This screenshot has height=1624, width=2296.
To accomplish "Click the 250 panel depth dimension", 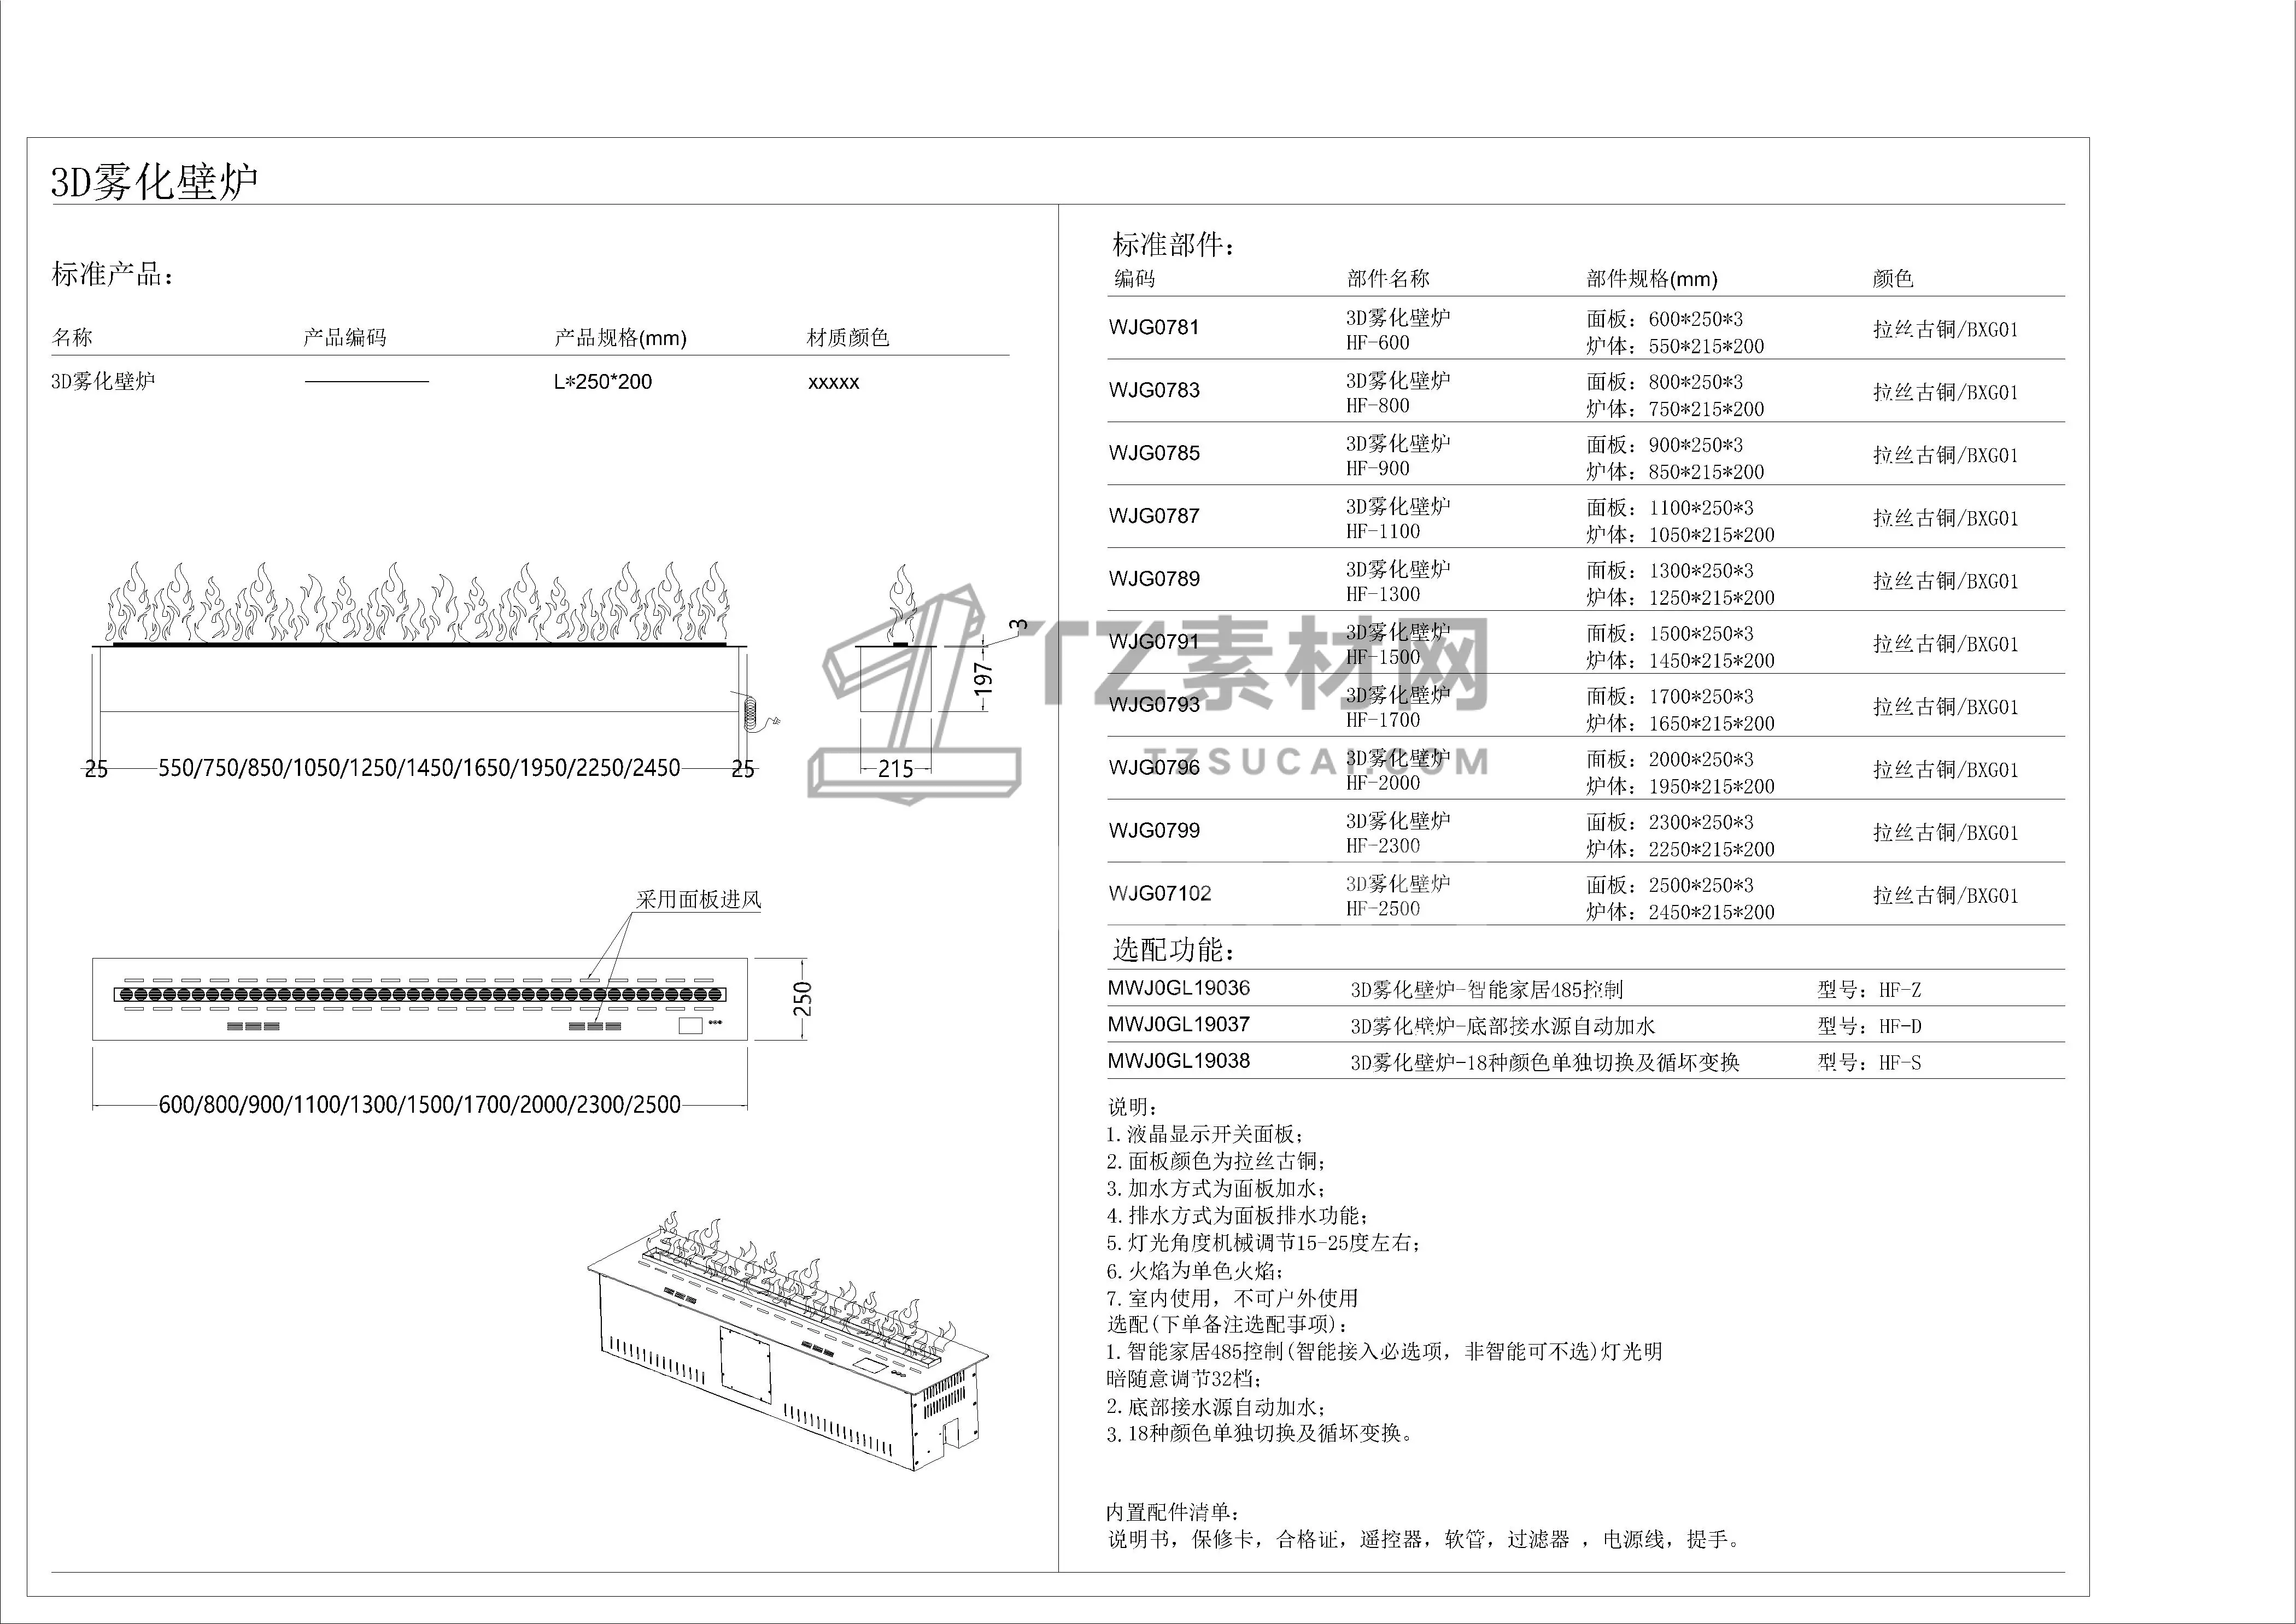I will (x=803, y=998).
